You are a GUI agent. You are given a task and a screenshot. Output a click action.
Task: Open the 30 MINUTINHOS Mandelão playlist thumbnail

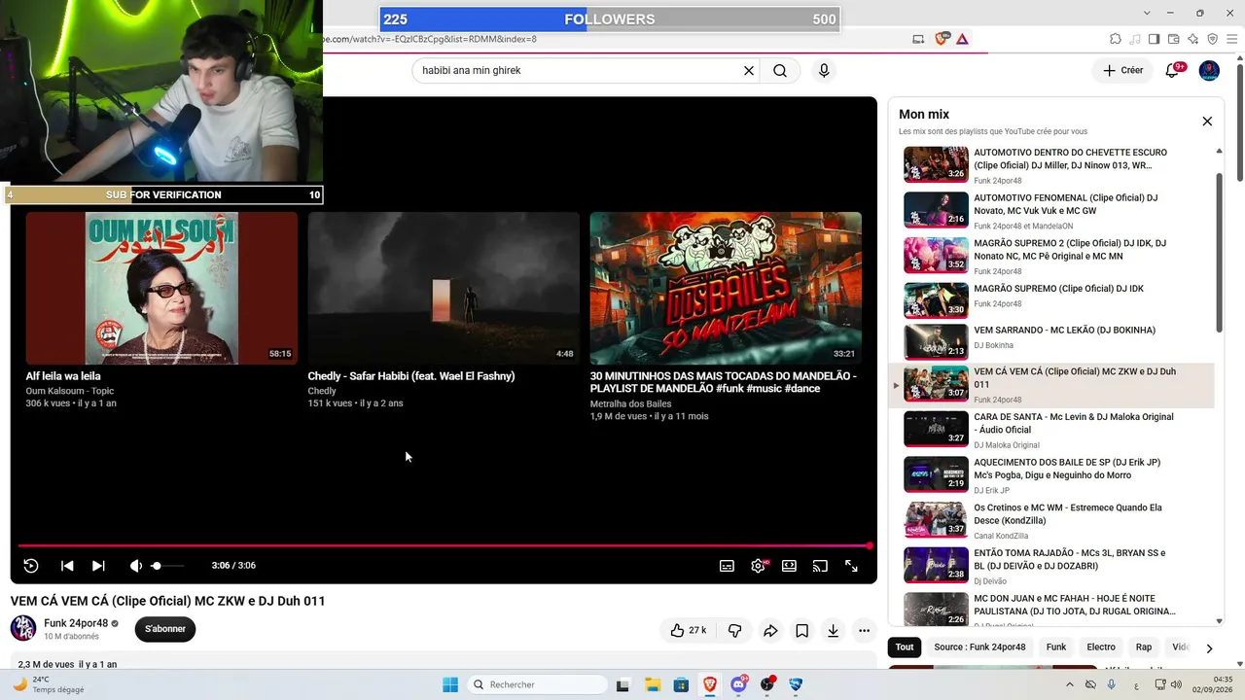(x=726, y=288)
